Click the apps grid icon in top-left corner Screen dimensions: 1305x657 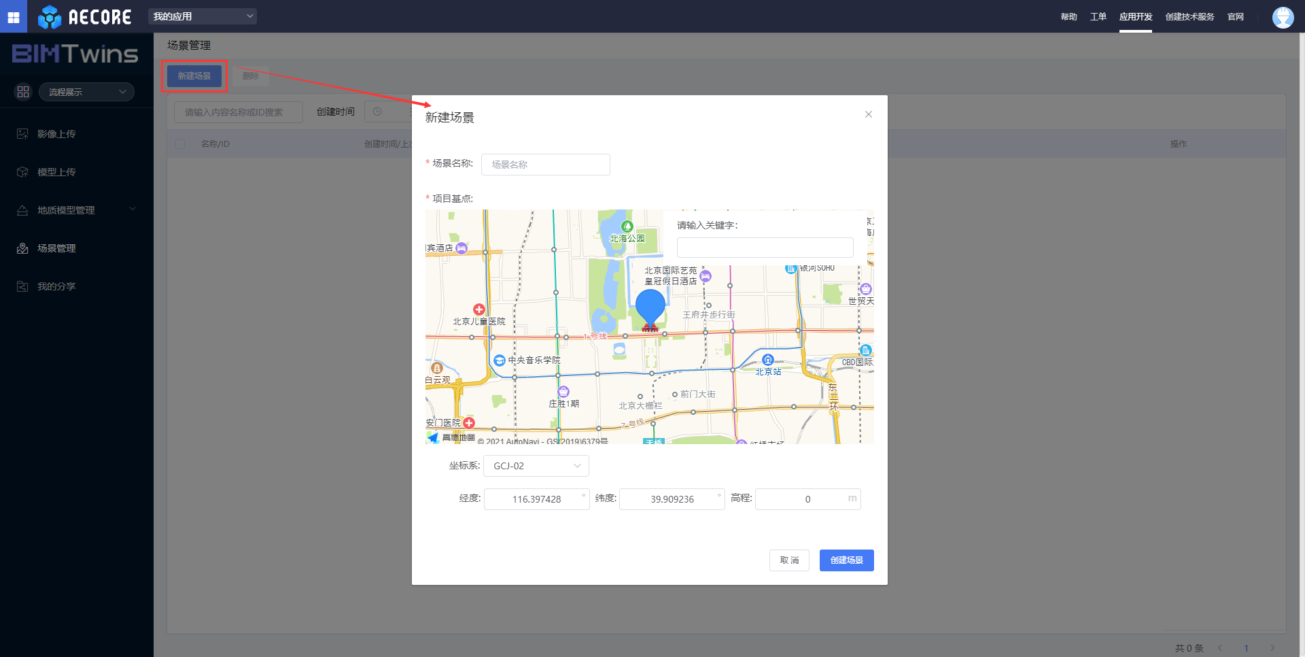click(14, 16)
